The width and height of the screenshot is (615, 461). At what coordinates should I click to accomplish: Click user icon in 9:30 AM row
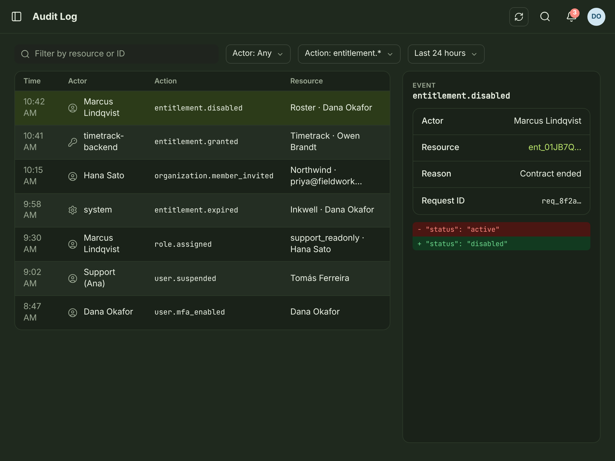pos(73,244)
